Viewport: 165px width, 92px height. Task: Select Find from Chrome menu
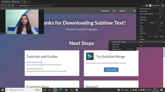151,31
